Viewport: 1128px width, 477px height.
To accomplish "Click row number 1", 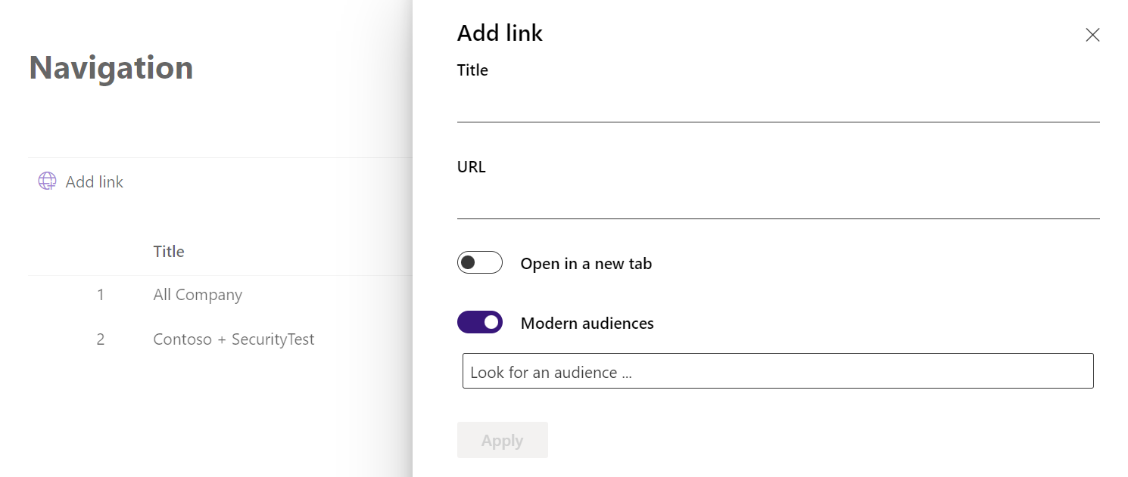I will (x=100, y=295).
